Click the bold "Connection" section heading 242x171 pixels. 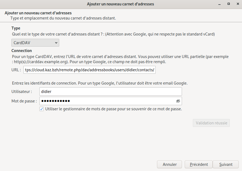21,51
